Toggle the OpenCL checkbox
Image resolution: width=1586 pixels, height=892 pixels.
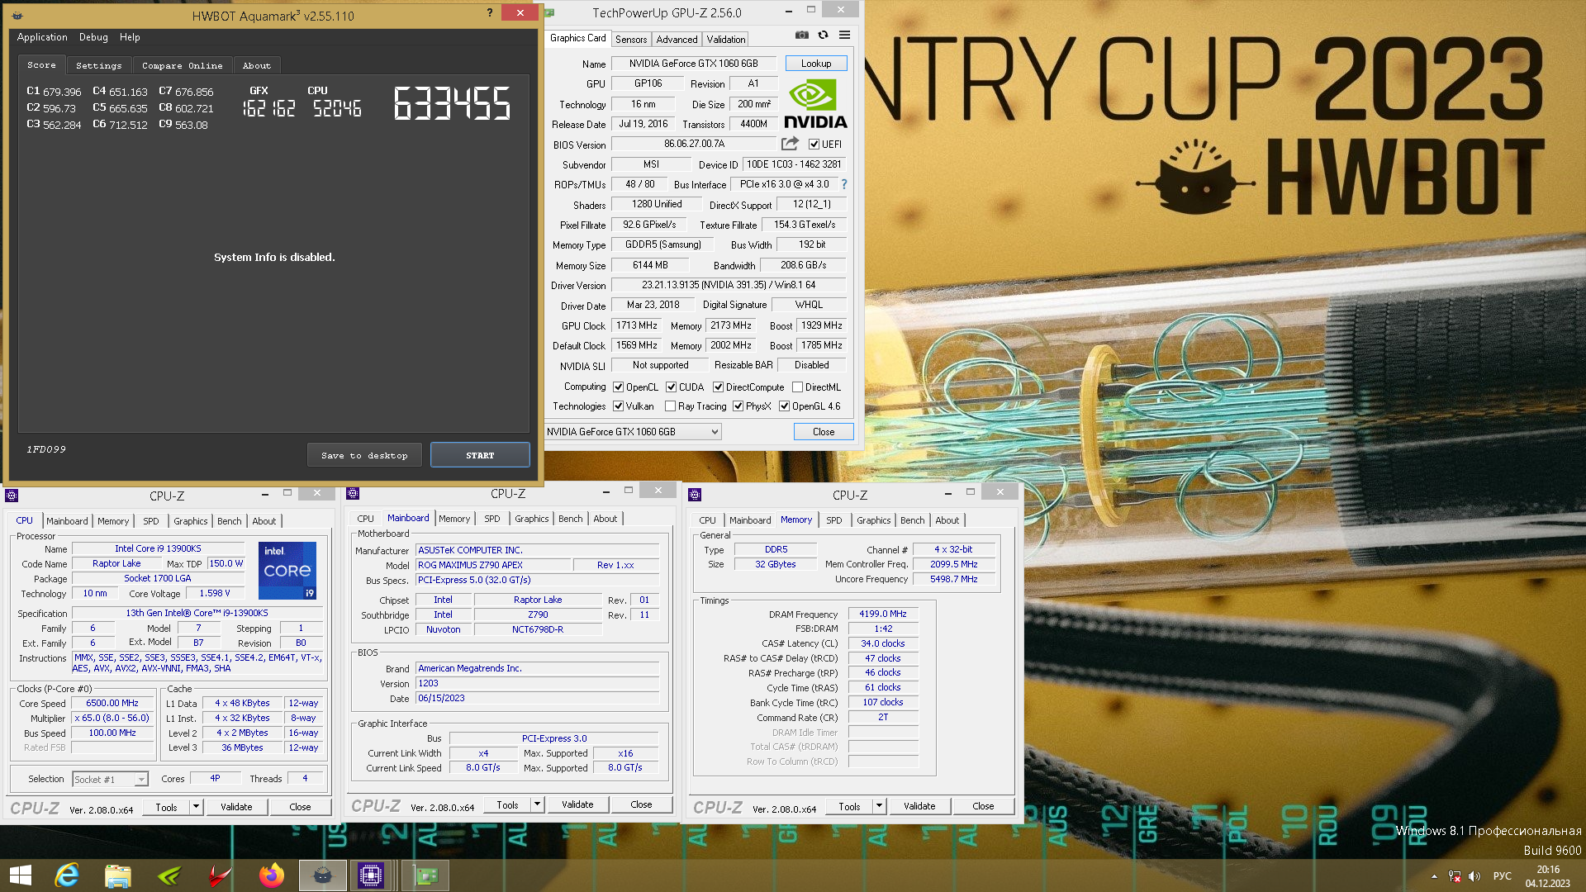(618, 387)
